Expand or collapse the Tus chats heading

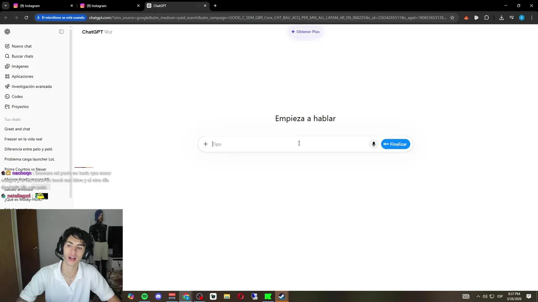point(13,120)
